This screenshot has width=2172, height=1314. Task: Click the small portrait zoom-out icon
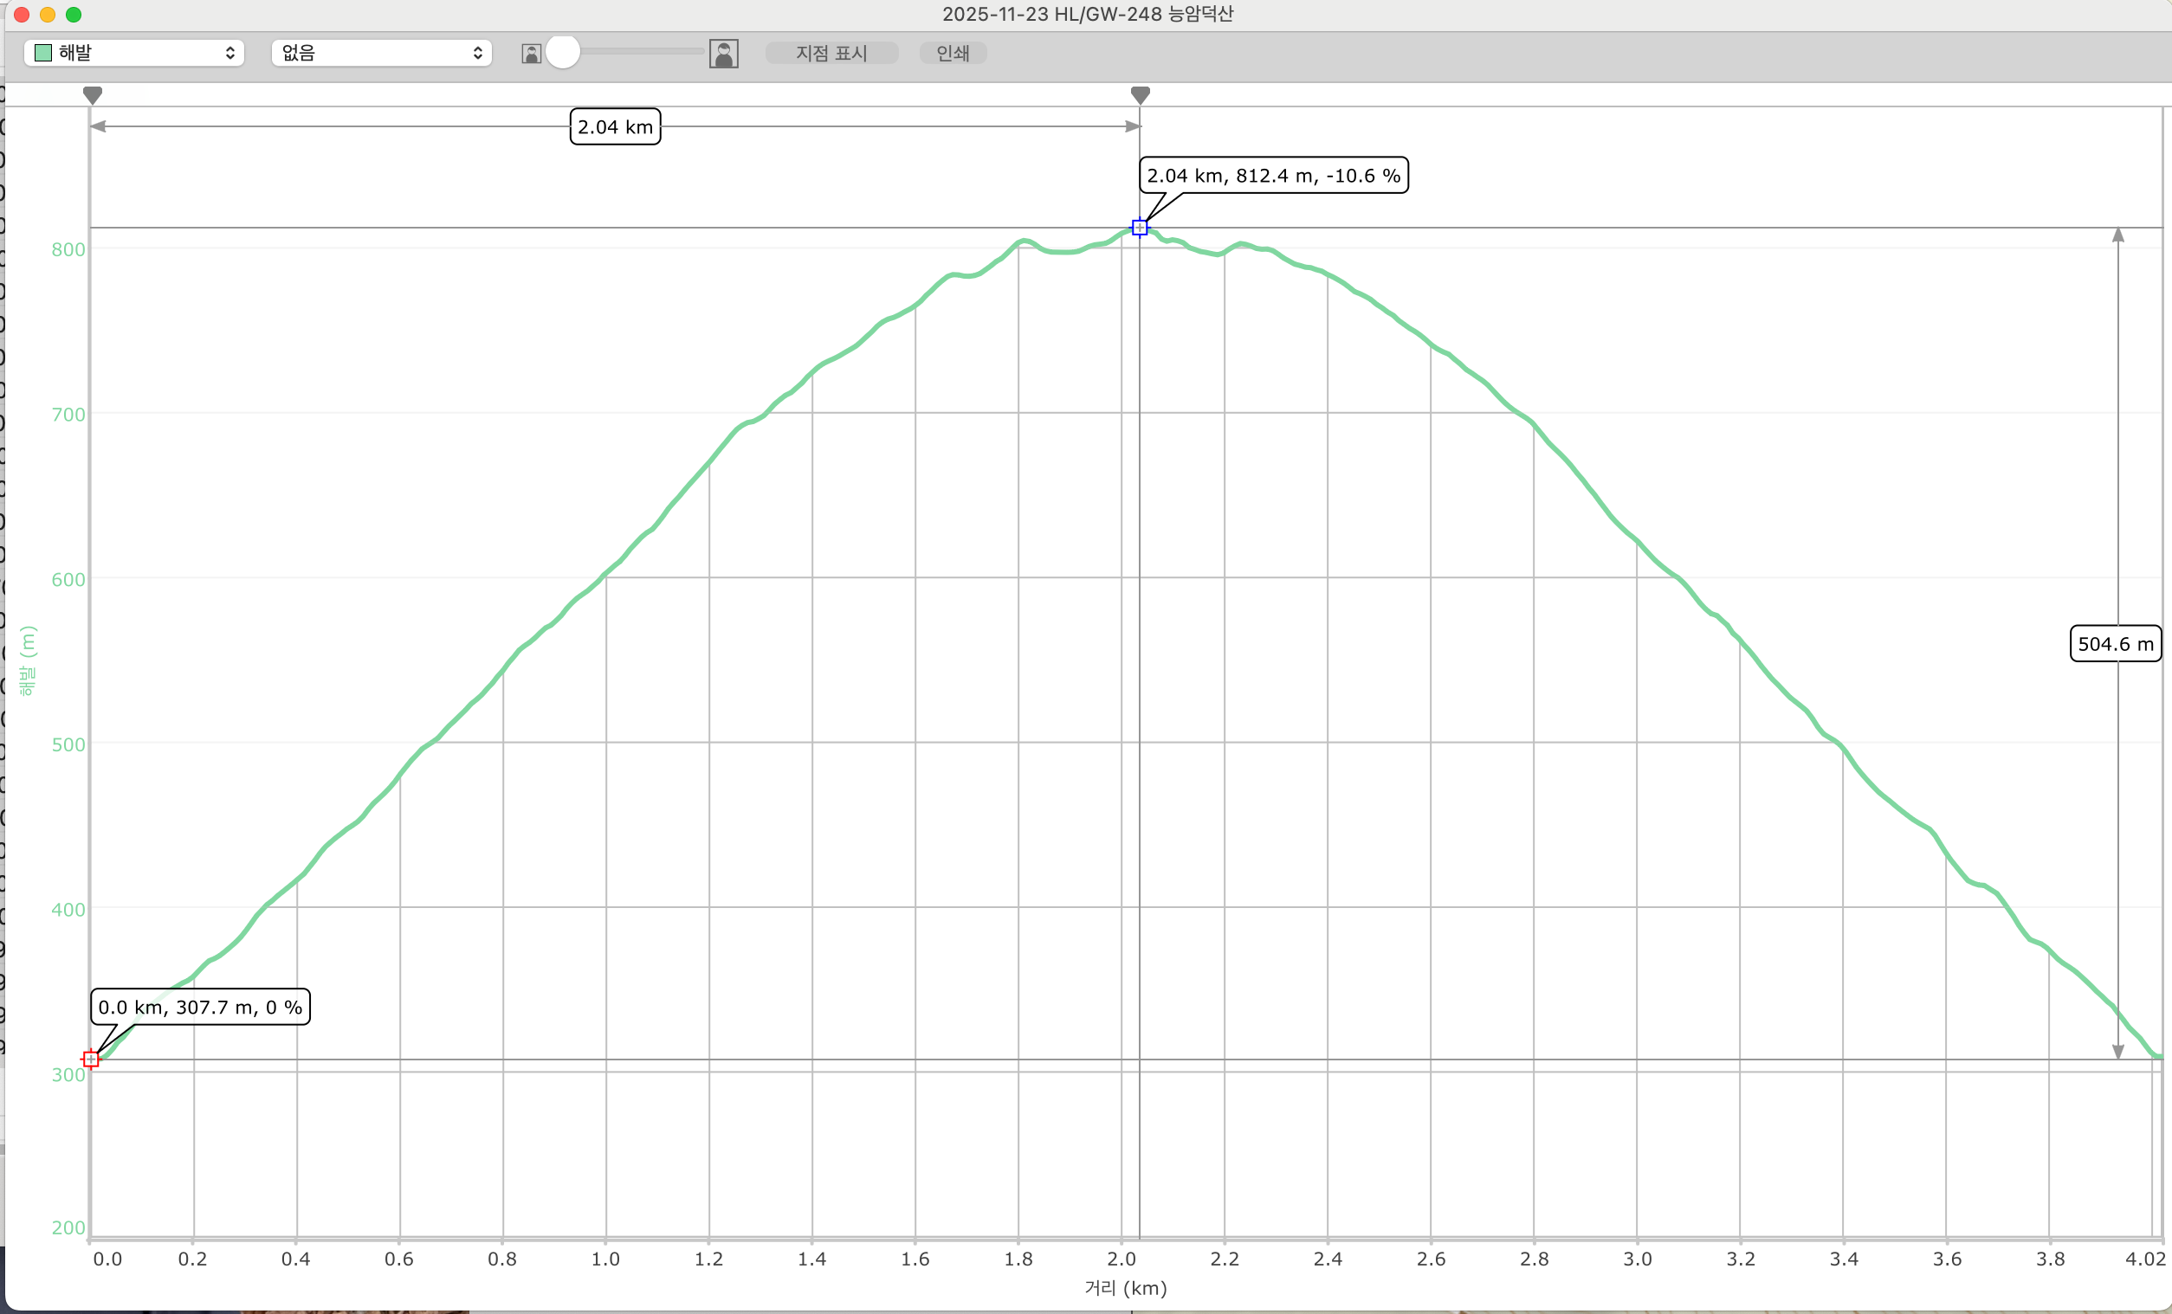531,54
